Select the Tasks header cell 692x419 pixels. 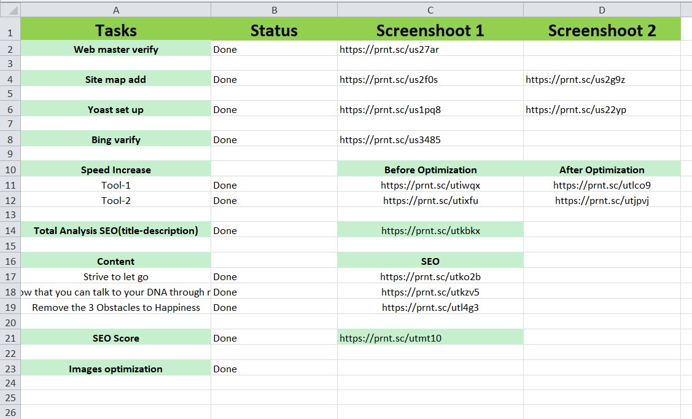pyautogui.click(x=115, y=30)
